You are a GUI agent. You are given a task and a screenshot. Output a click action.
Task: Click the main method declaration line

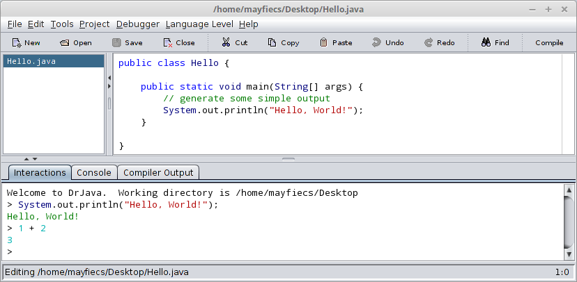point(252,87)
